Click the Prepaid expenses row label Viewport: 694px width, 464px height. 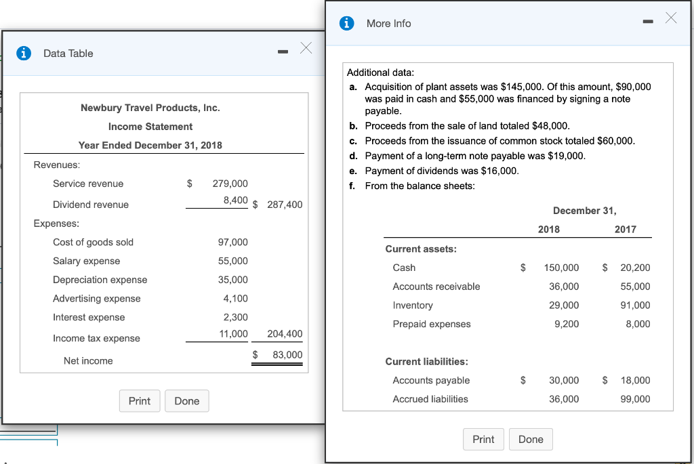pyautogui.click(x=432, y=324)
